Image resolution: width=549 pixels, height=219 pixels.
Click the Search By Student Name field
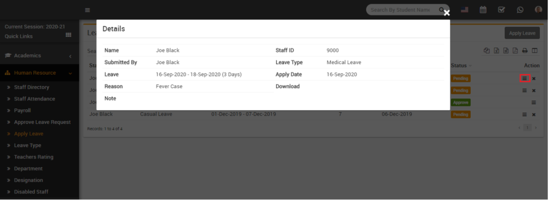[400, 10]
